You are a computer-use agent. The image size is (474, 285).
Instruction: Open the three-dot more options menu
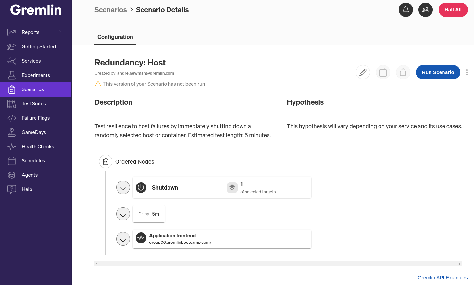click(467, 72)
